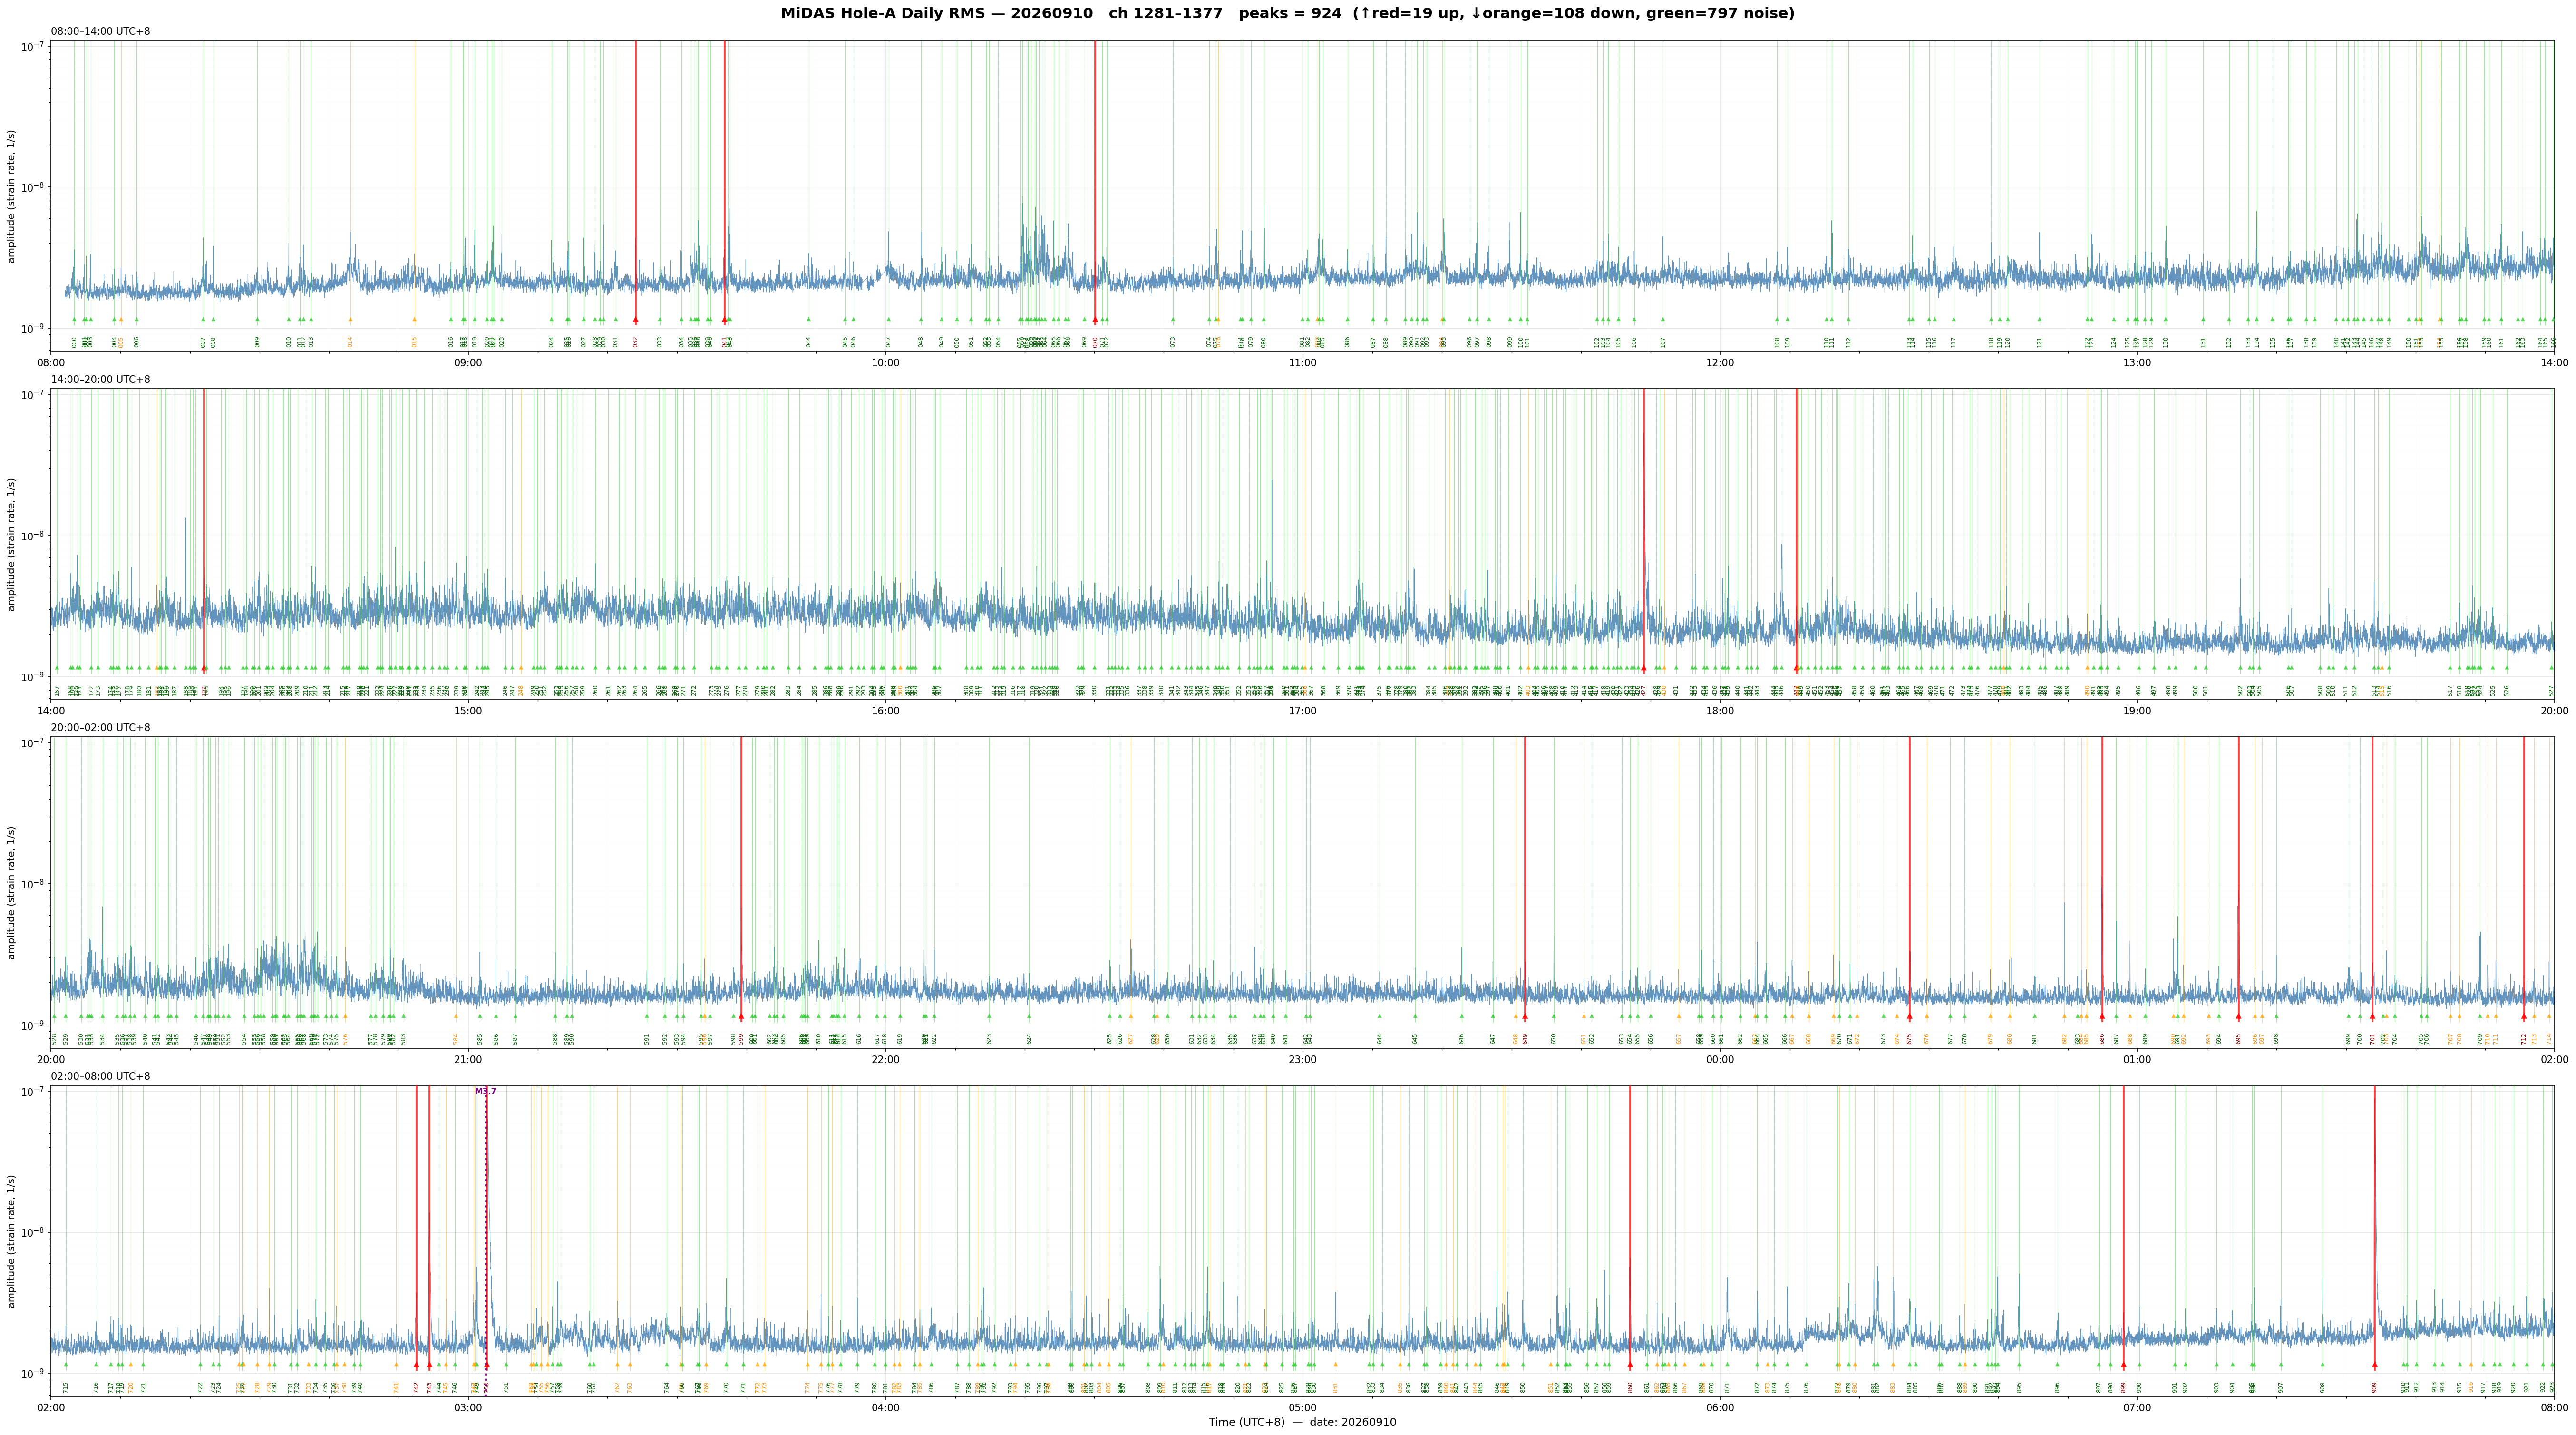The width and height of the screenshot is (2576, 1435).
Task: Click the 10⁻⁹ tick of the 20:00–02:00 panel
Action: click(34, 1025)
